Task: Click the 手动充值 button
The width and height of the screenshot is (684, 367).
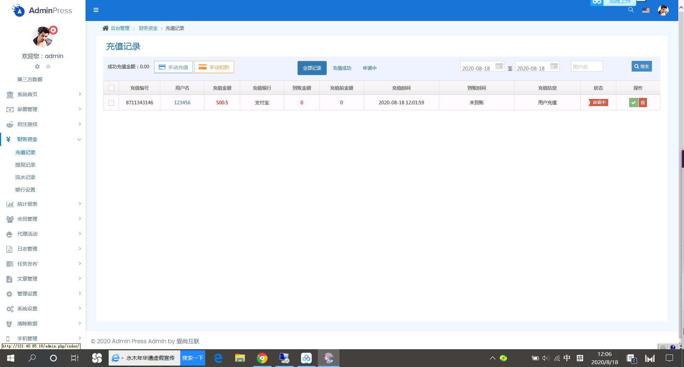Action: coord(173,67)
